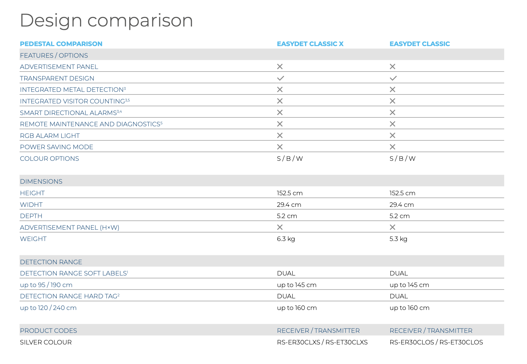Click 'S / B / W' under Easydet Classic
The image size is (527, 364).
point(402,158)
